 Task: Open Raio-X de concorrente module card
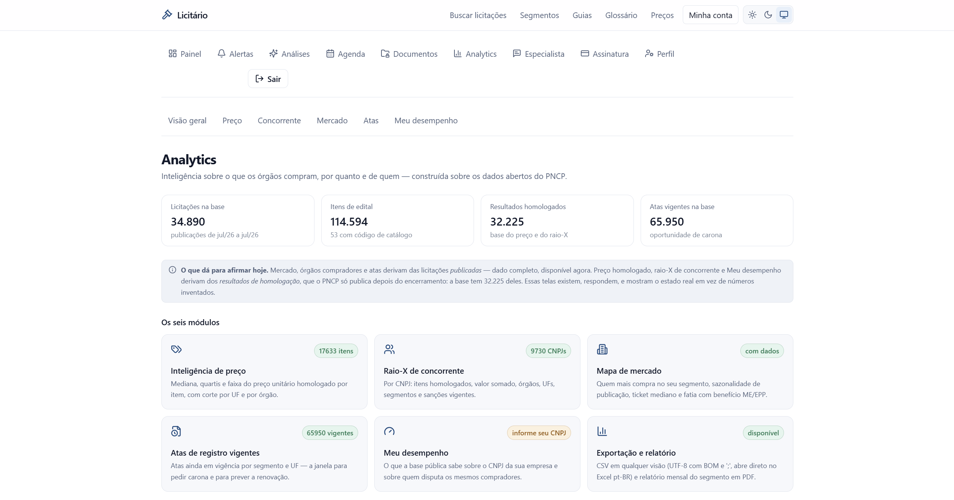477,372
